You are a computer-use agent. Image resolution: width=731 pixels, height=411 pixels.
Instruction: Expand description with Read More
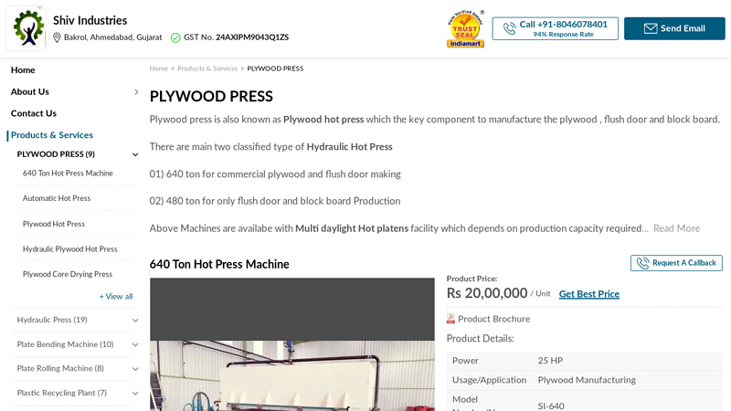(676, 228)
